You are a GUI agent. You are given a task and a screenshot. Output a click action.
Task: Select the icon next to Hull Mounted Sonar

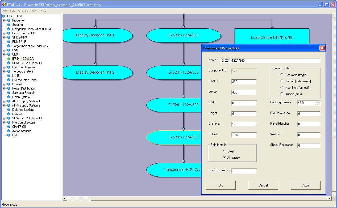(9, 80)
